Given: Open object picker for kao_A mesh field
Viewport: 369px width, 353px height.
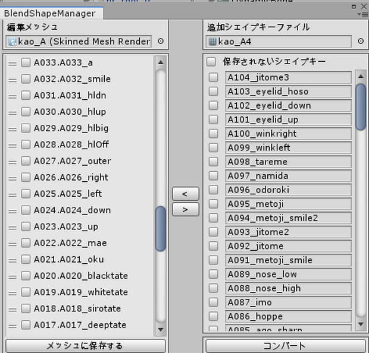Looking at the screenshot, I should pos(161,42).
